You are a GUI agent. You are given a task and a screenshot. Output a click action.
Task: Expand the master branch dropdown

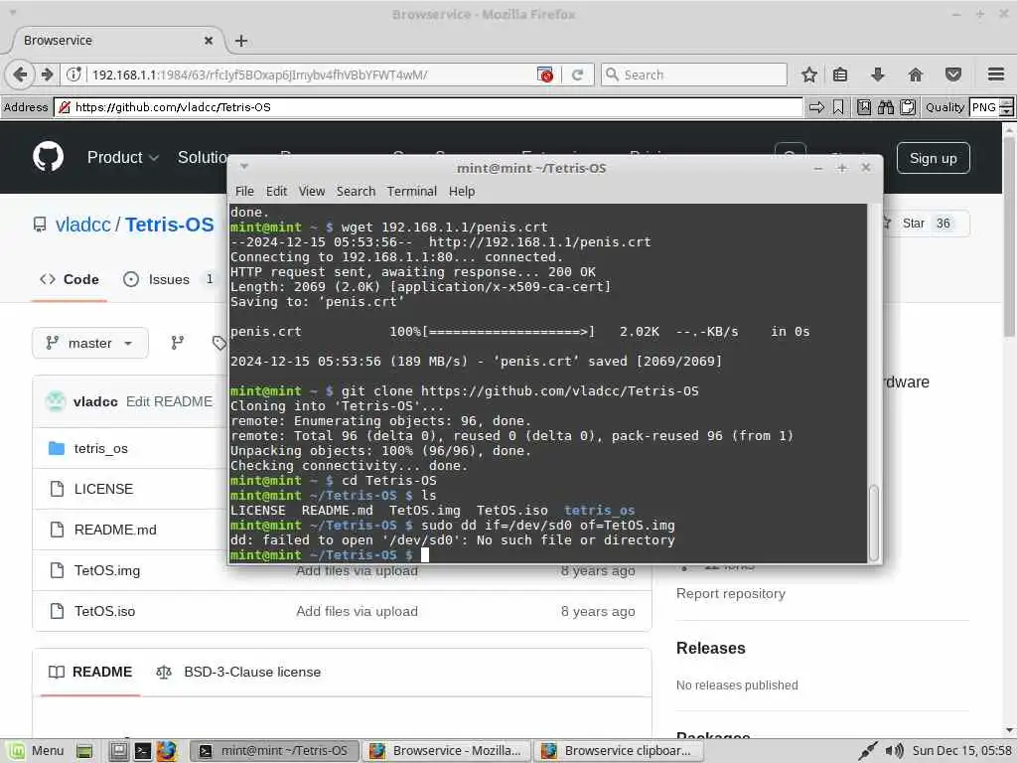coord(90,343)
